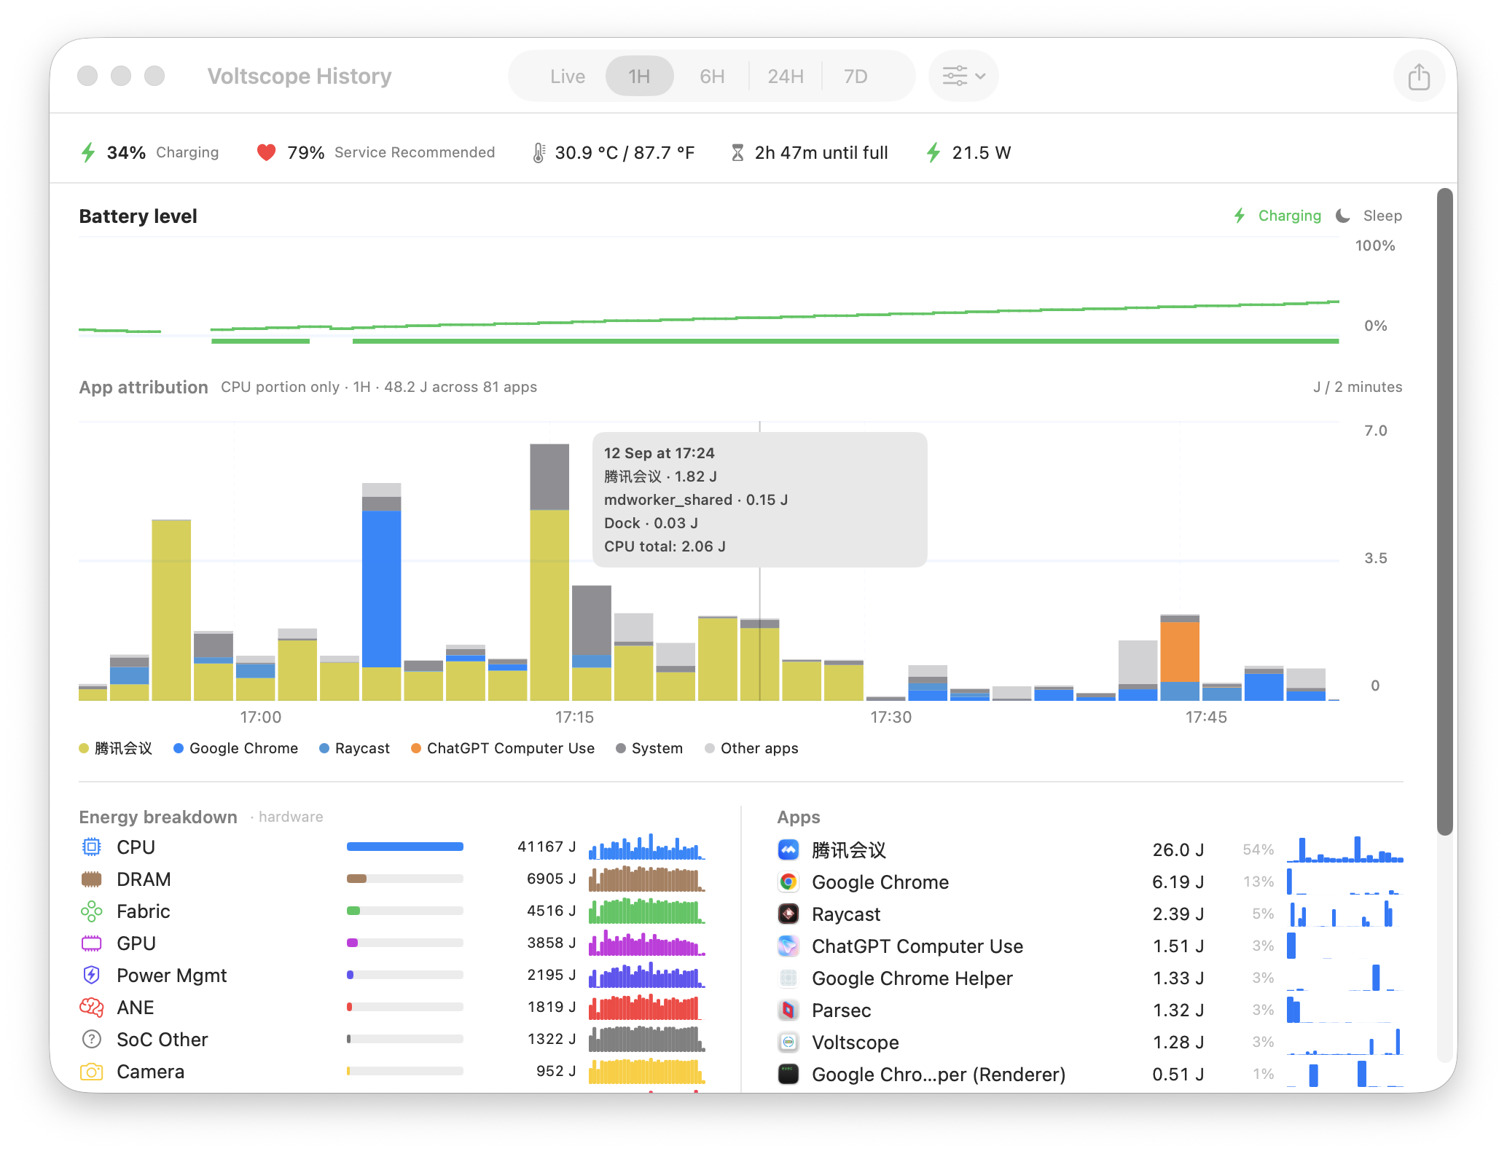Screen dimensions: 1507x1154
Task: Click the ANE brain icon
Action: (91, 1008)
